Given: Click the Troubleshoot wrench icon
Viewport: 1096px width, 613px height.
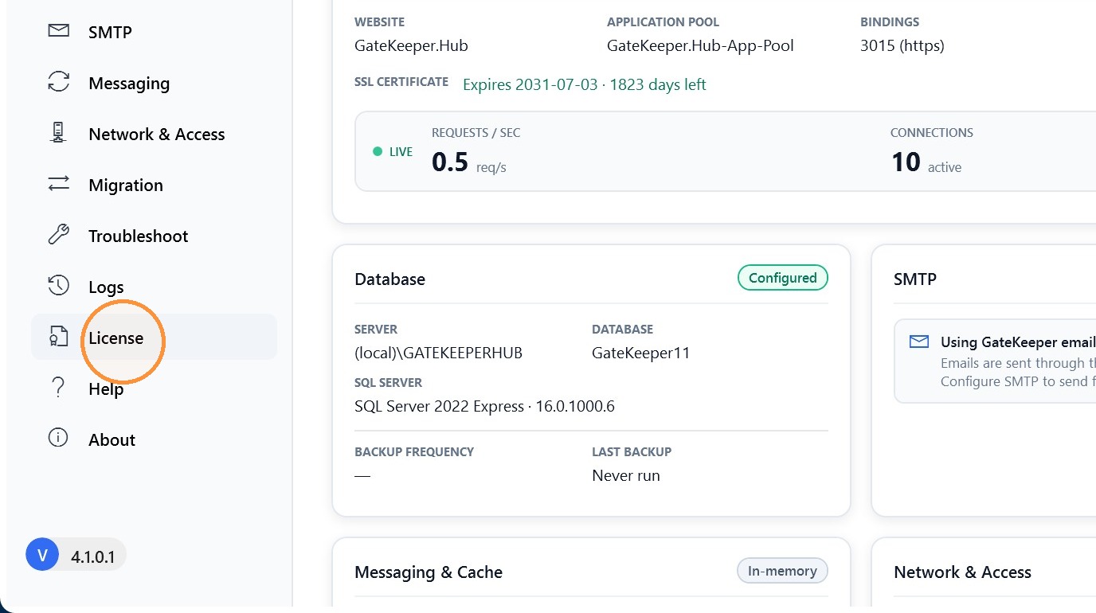Looking at the screenshot, I should 58,236.
